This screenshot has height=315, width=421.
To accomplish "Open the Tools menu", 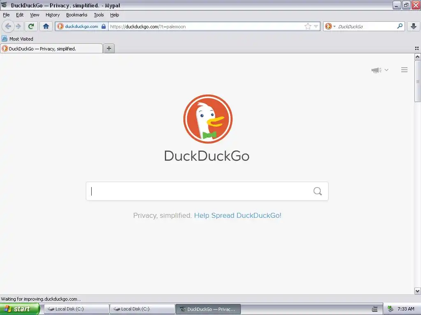I will 99,15.
